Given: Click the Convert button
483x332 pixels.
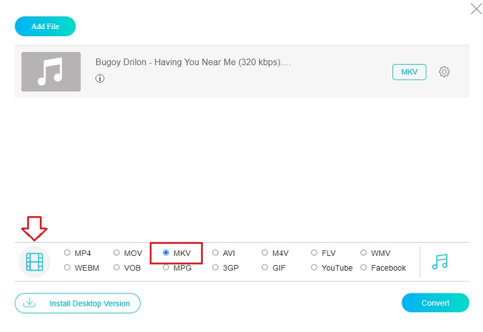Looking at the screenshot, I should pyautogui.click(x=435, y=303).
